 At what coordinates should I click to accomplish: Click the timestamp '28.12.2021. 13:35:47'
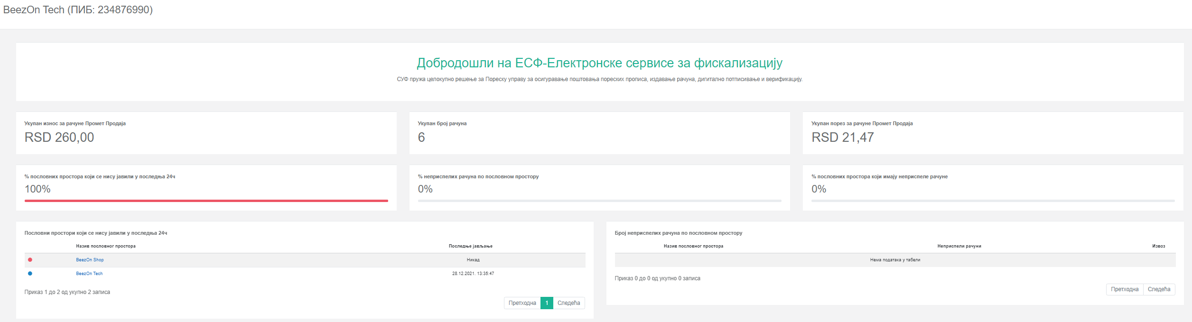click(x=473, y=274)
